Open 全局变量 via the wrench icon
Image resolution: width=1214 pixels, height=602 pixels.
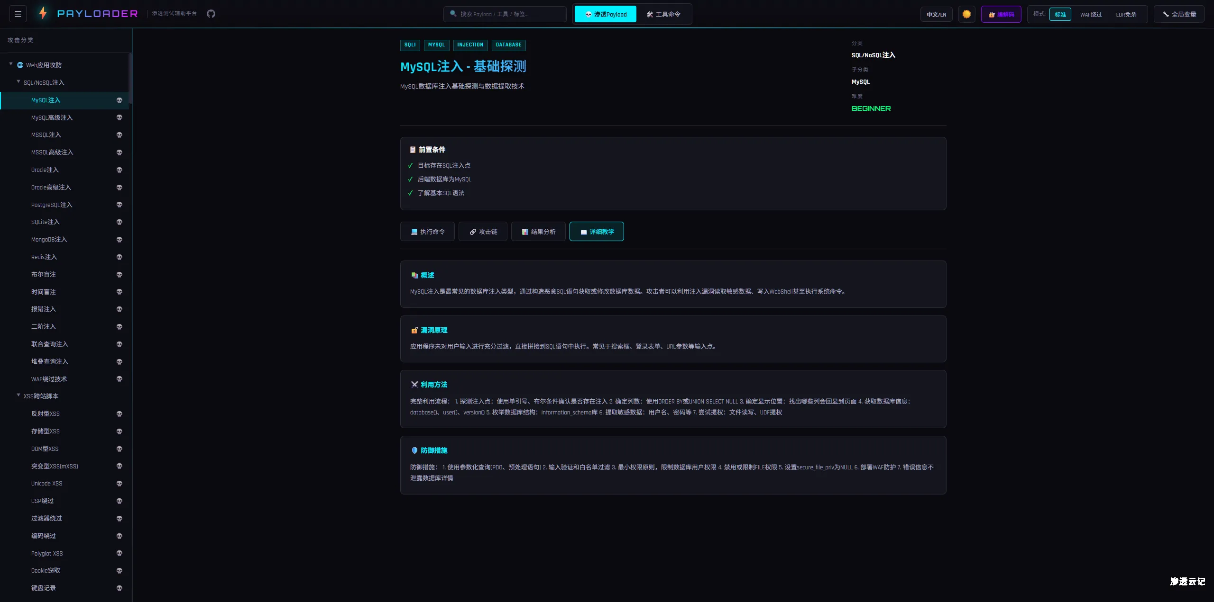click(x=1167, y=14)
